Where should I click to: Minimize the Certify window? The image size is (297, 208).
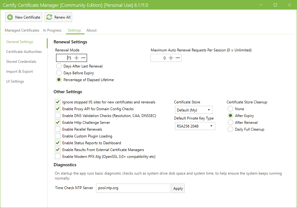(261, 5)
